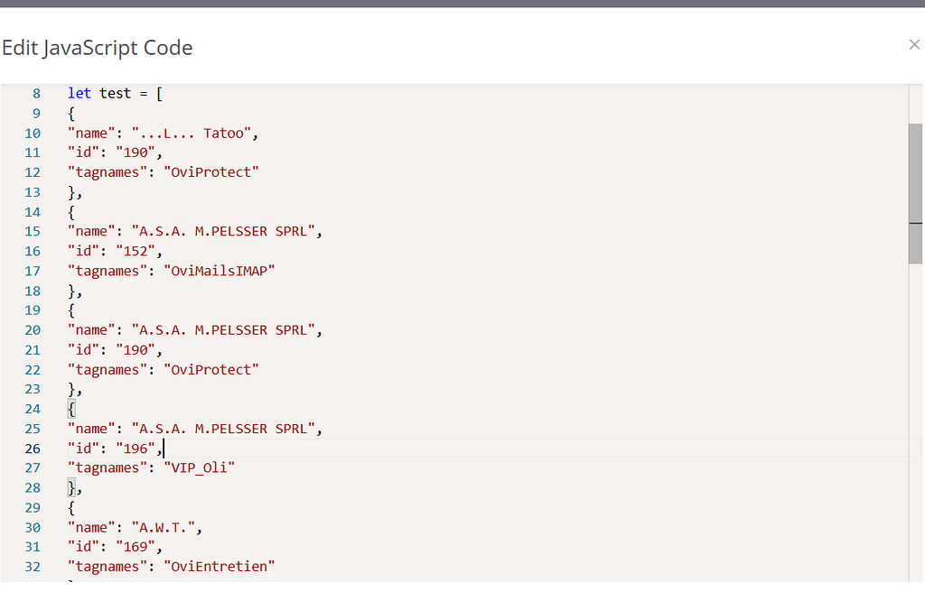Click line number 19 in the gutter

coord(33,310)
